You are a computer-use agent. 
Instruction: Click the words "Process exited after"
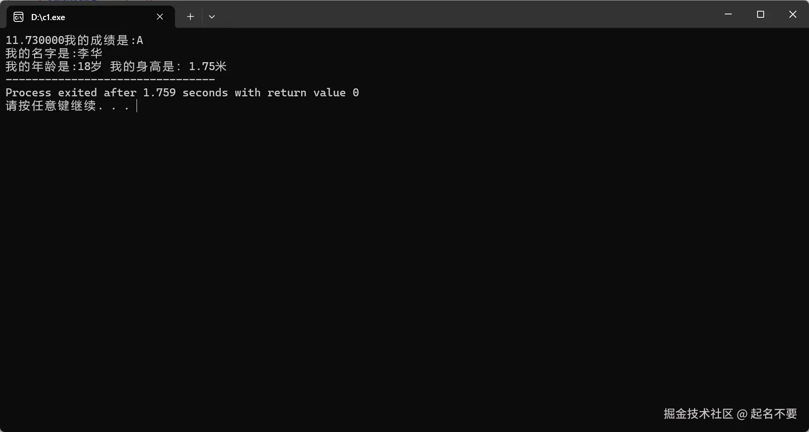[71, 93]
